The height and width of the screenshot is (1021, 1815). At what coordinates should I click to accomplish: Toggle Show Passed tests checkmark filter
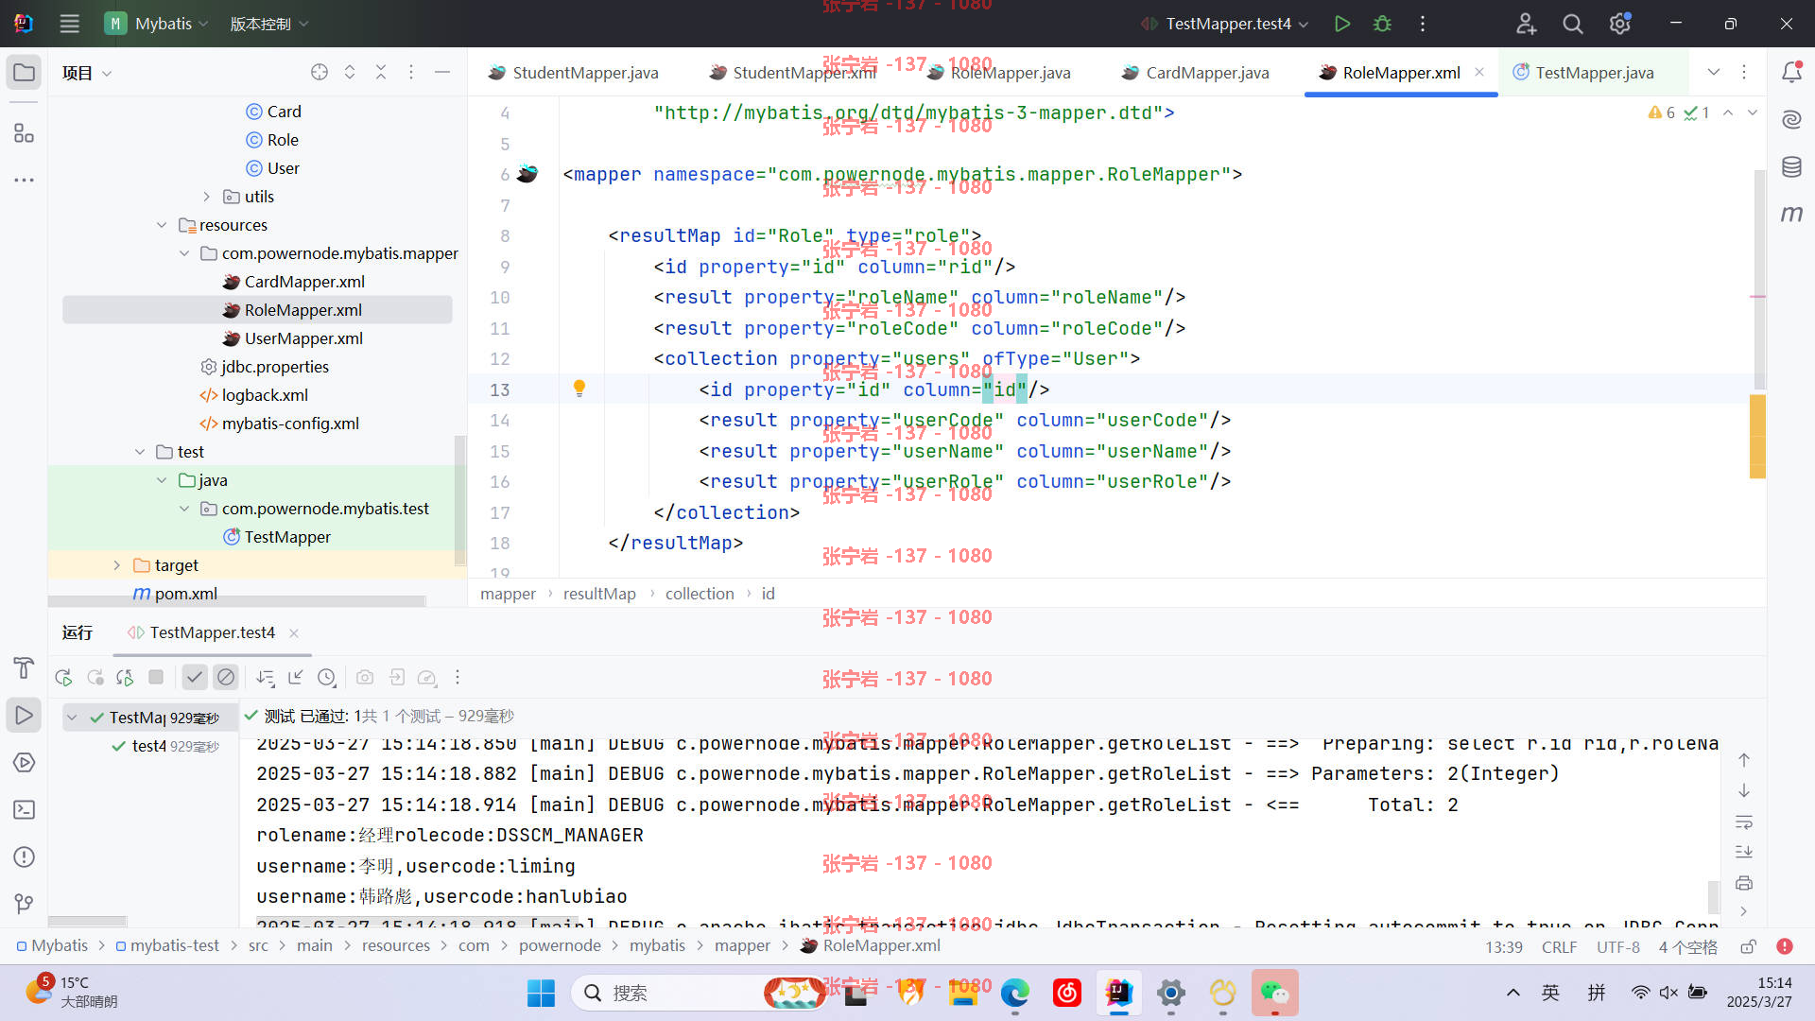(195, 677)
